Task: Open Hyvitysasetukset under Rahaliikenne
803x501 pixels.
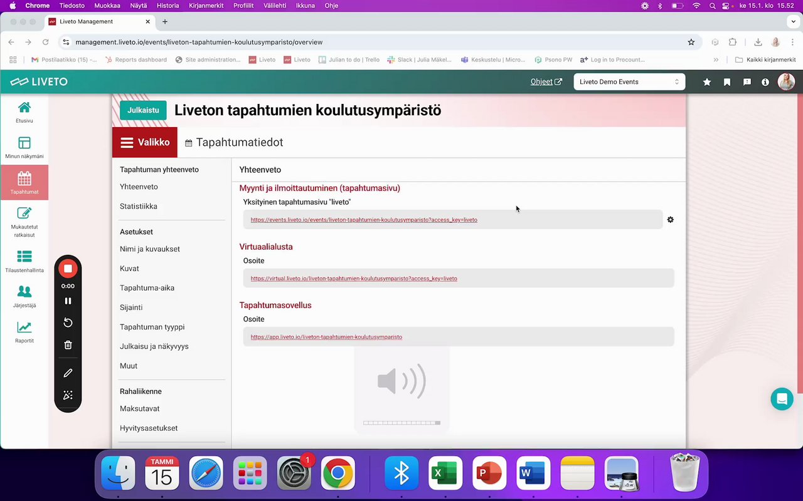Action: coord(149,428)
